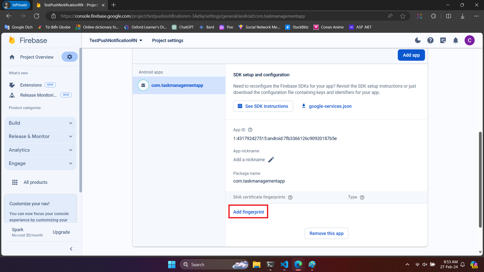Open the site info lock icon
This screenshot has width=484, height=272.
[53, 16]
